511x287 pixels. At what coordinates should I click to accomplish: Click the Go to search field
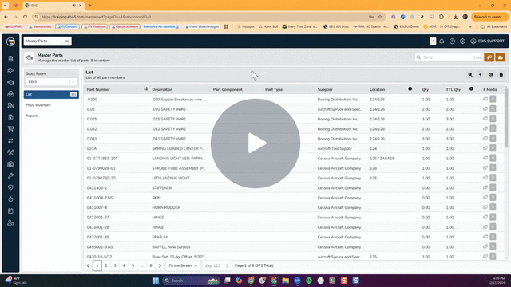[x=449, y=57]
